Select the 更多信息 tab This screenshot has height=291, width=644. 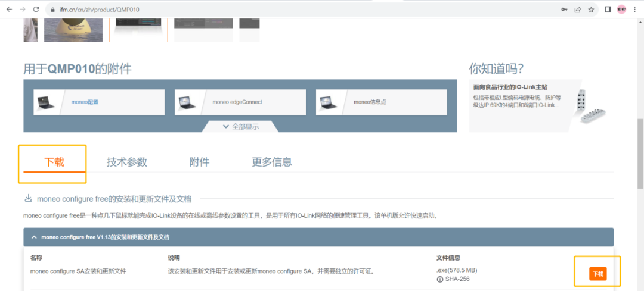[271, 162]
